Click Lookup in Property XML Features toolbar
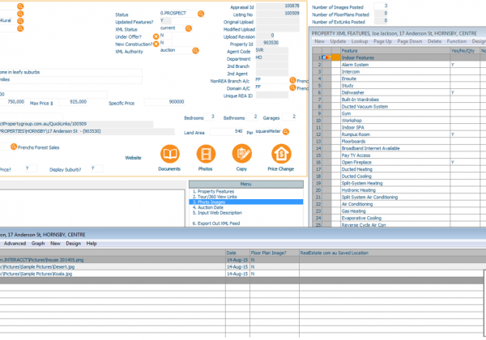Image resolution: width=486 pixels, height=340 pixels. point(360,41)
